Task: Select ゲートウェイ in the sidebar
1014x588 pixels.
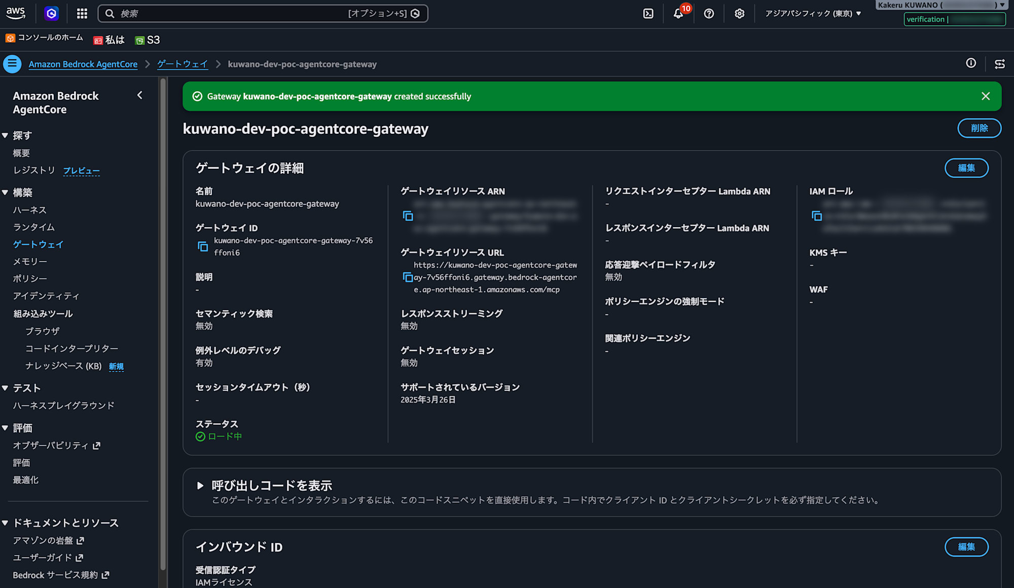Action: tap(38, 244)
